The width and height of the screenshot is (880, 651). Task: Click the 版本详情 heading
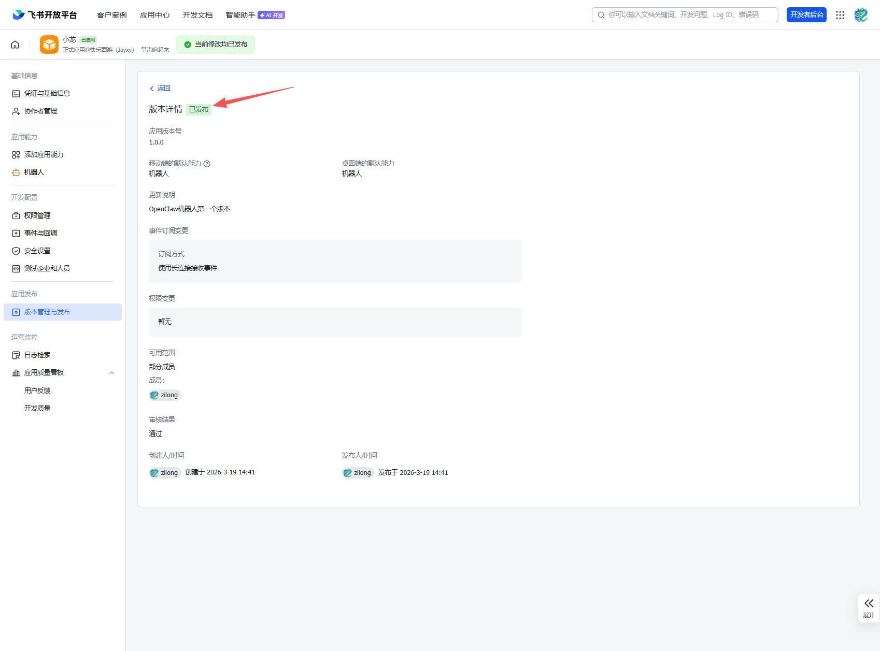coord(165,109)
